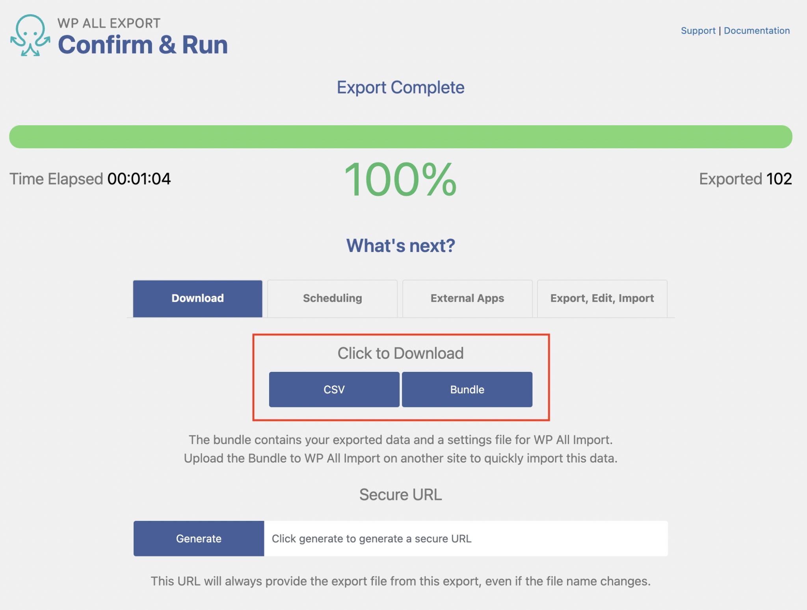The height and width of the screenshot is (610, 807).
Task: Click the Generate secure URL button
Action: click(199, 538)
